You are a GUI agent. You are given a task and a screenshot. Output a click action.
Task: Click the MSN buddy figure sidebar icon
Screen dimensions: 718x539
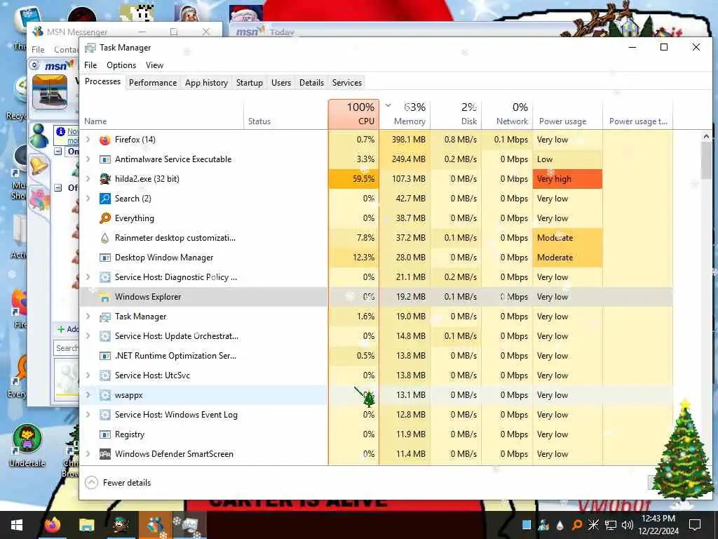(x=39, y=136)
